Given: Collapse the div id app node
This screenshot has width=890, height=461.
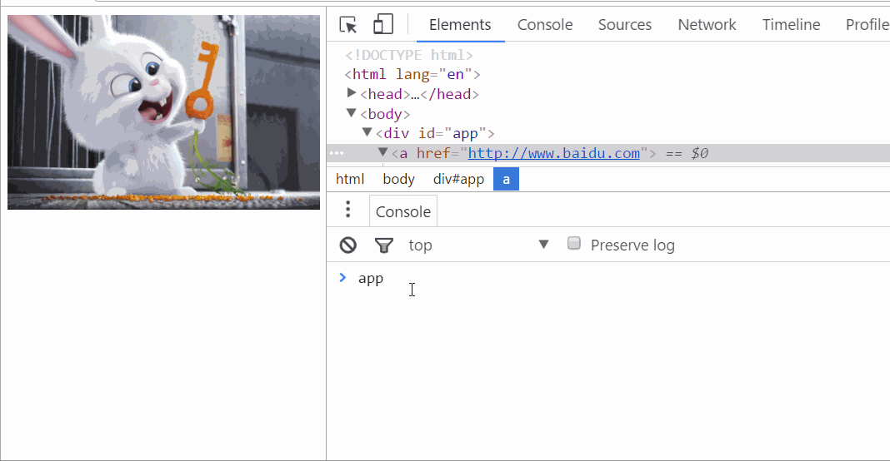Looking at the screenshot, I should (x=367, y=132).
